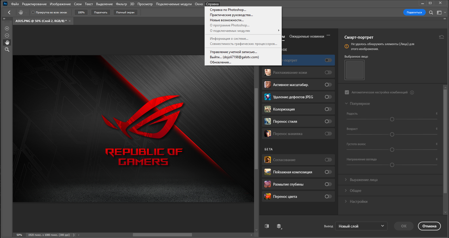Select the Hand tool in left toolbar

click(7, 42)
